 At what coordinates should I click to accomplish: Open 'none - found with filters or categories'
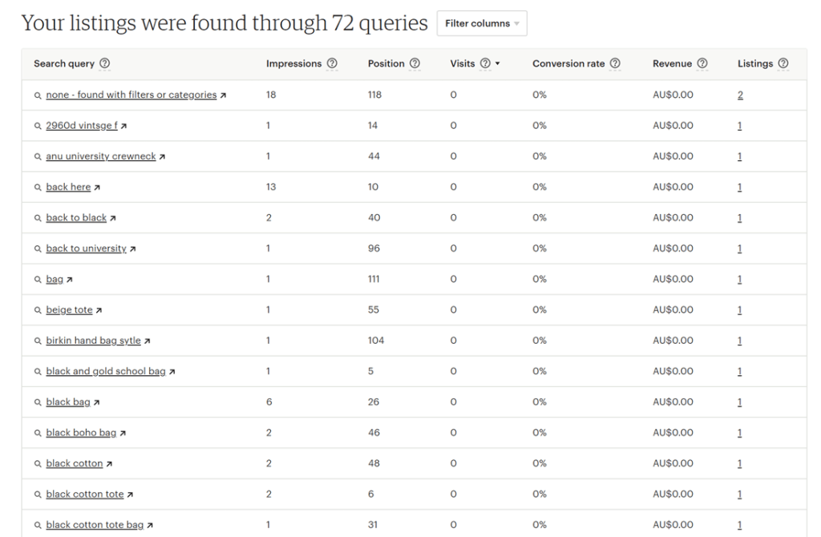(131, 95)
